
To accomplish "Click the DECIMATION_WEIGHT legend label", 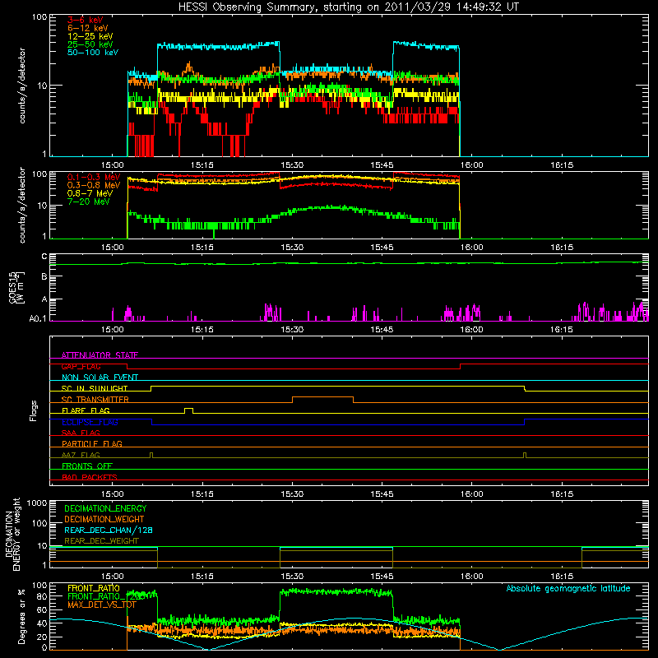I will point(104,519).
